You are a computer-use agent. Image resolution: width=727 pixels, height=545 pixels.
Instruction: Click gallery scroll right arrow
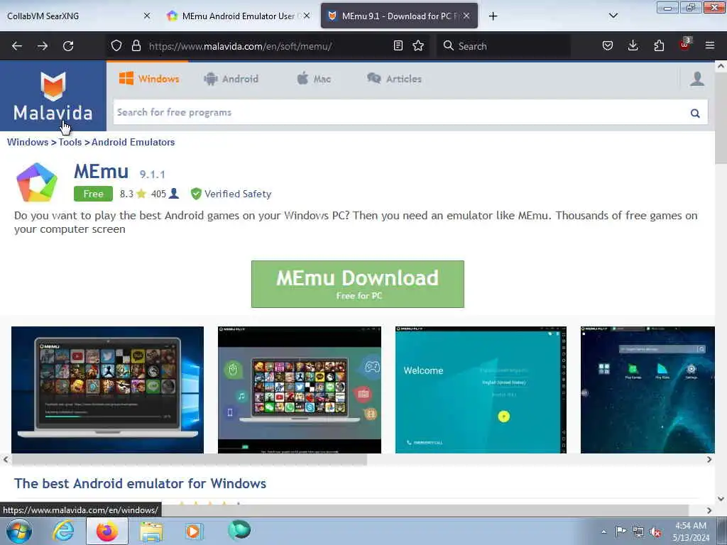[709, 460]
